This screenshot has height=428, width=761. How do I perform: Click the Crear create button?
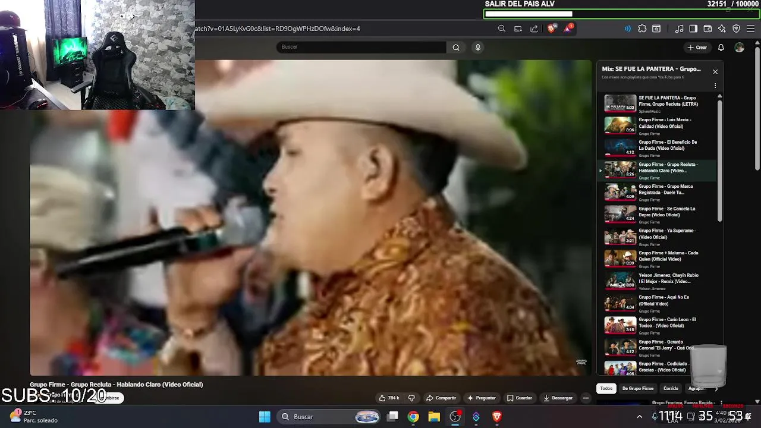(x=697, y=48)
